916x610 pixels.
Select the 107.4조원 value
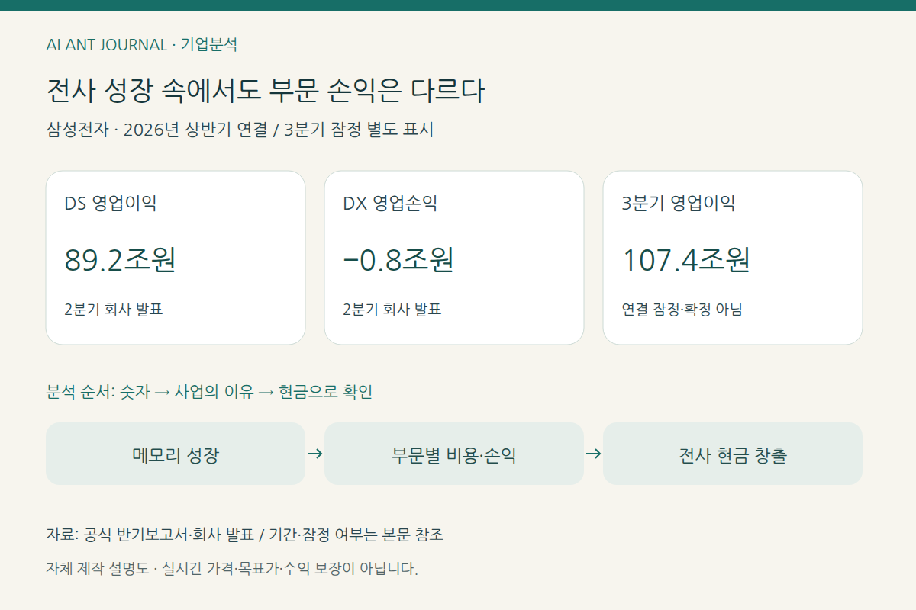click(x=686, y=260)
